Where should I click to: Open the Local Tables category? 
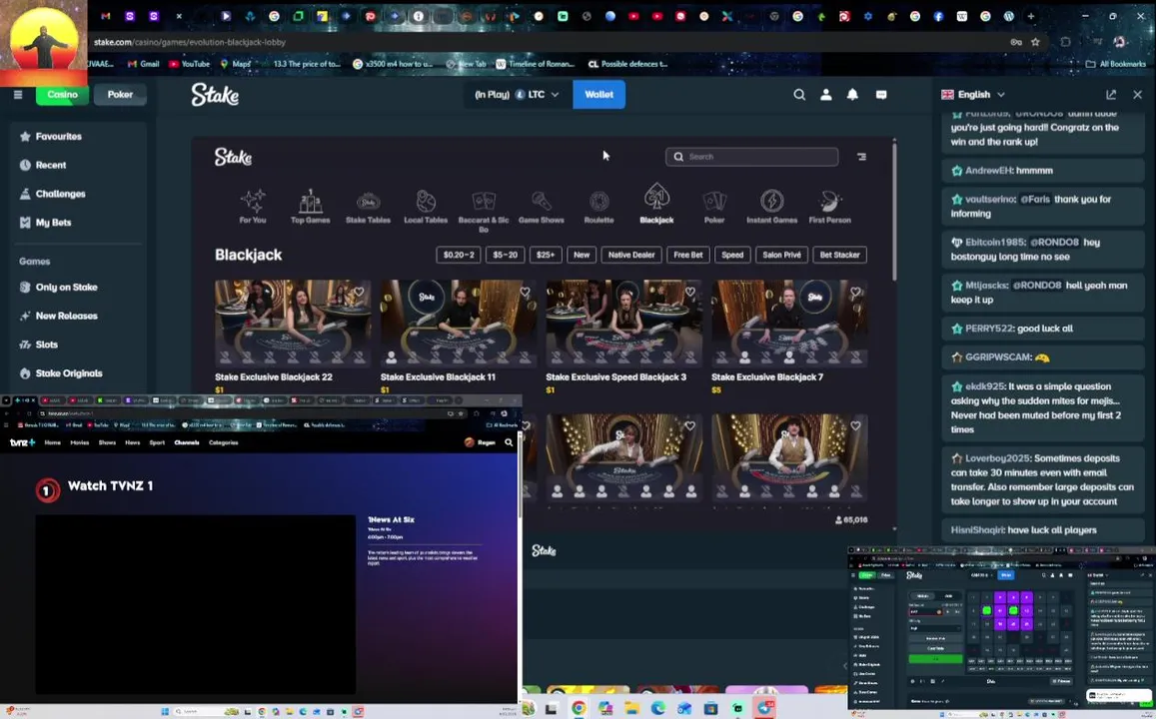(426, 207)
